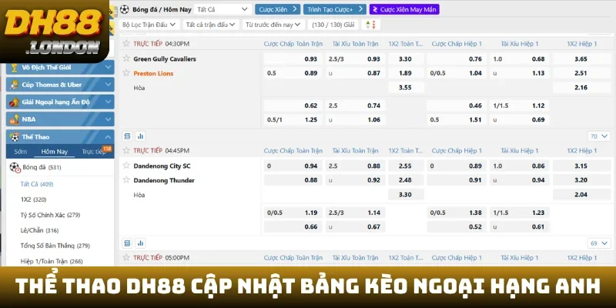
Task: Click the Cược Xiên May Mắn lucky icon
Action: click(x=375, y=9)
